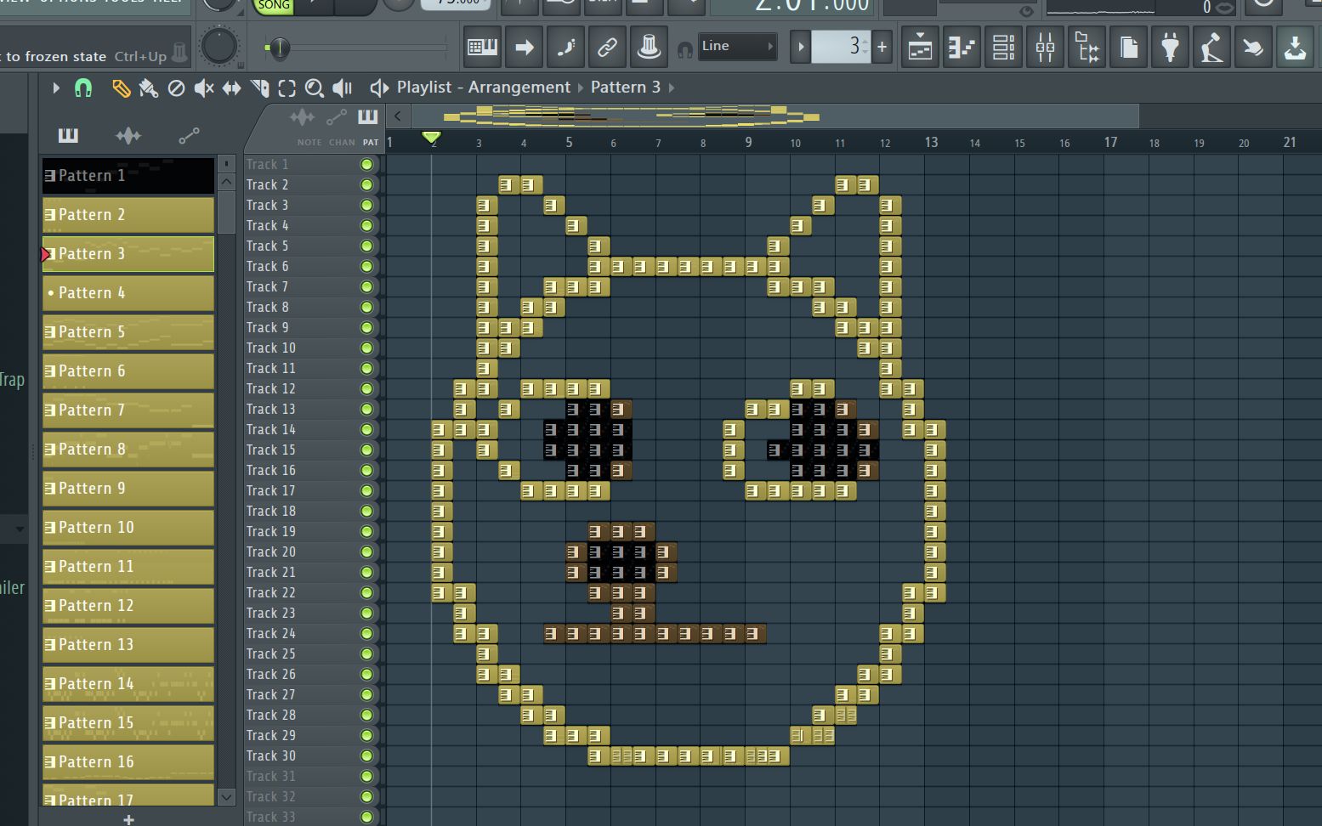1322x826 pixels.
Task: Open the Channel rack view icon
Action: click(1003, 48)
